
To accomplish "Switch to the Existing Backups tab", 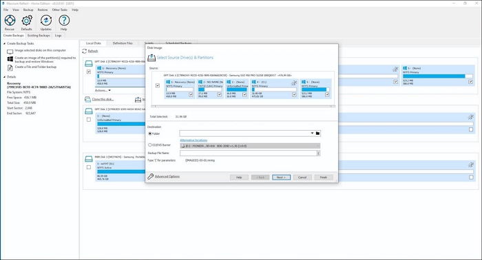I will pyautogui.click(x=39, y=36).
